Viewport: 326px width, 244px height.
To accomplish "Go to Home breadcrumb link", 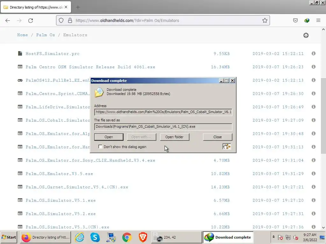I will pos(23,35).
